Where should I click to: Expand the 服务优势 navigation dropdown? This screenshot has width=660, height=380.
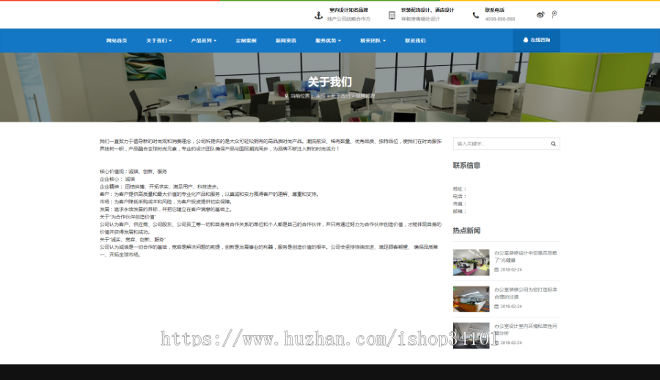328,40
